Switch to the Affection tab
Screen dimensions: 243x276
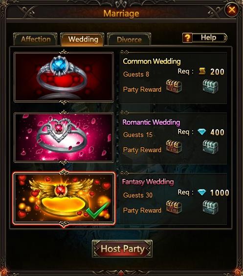(x=36, y=39)
